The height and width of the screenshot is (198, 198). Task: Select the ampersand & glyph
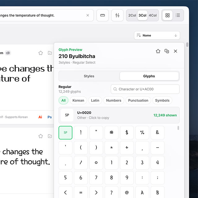click(157, 133)
